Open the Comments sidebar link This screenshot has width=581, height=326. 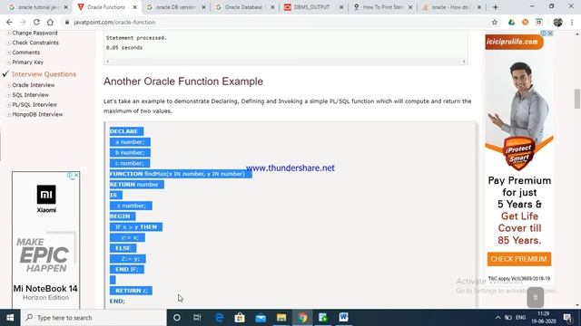click(26, 53)
